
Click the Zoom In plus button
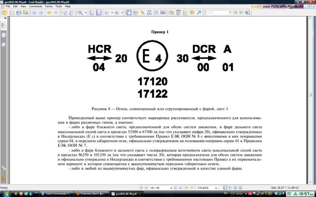click(117, 13)
